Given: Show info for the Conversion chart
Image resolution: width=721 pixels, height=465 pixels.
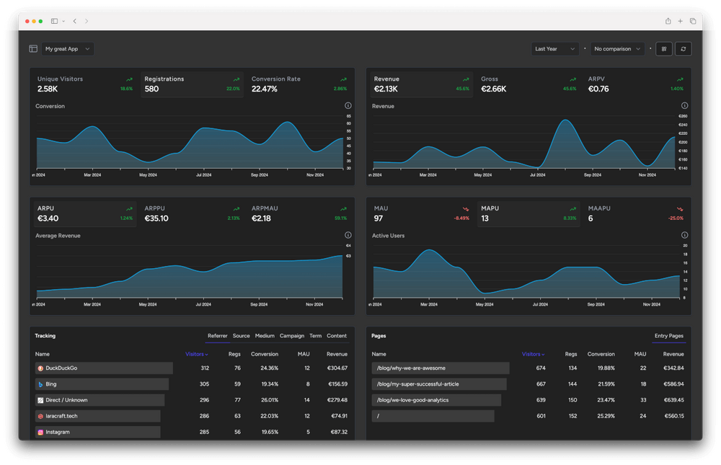Looking at the screenshot, I should [x=348, y=106].
